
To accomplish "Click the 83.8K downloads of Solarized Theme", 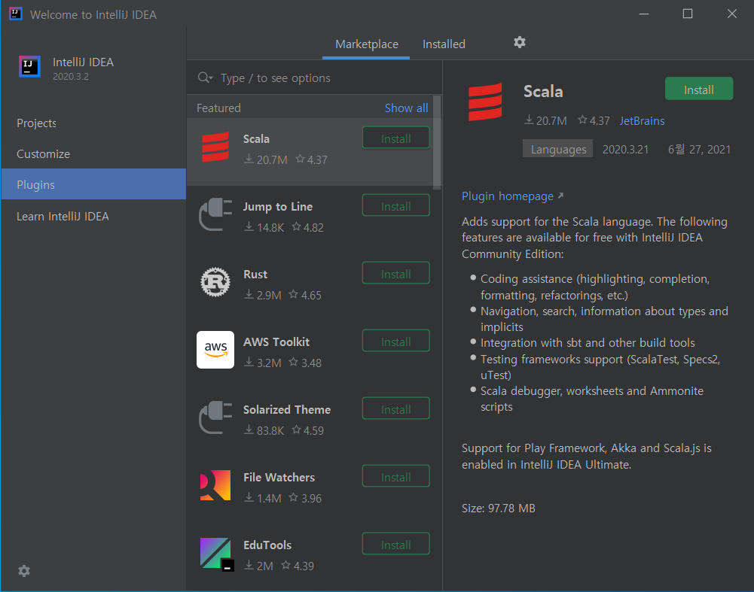I will tap(264, 431).
